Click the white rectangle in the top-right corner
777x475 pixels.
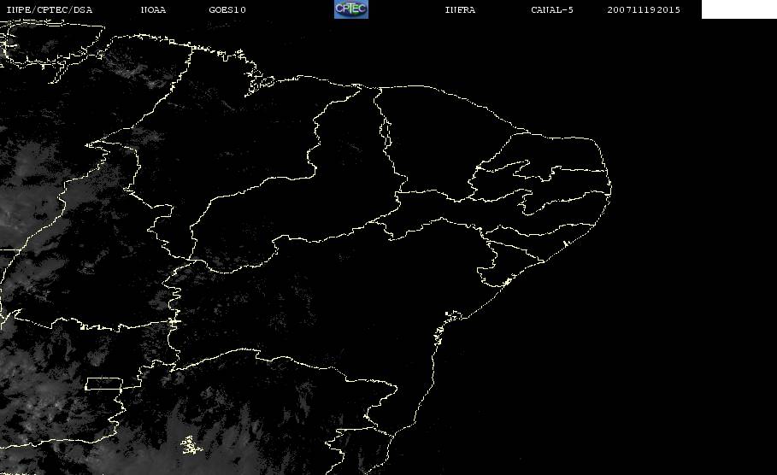tap(739, 9)
